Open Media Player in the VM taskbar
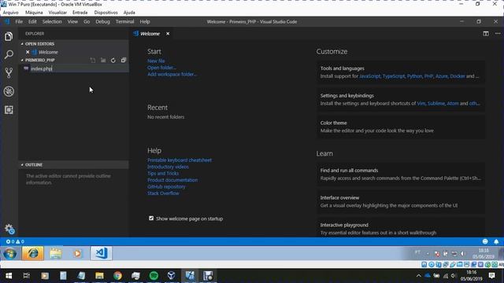This screenshot has height=283, width=504. 77,253
